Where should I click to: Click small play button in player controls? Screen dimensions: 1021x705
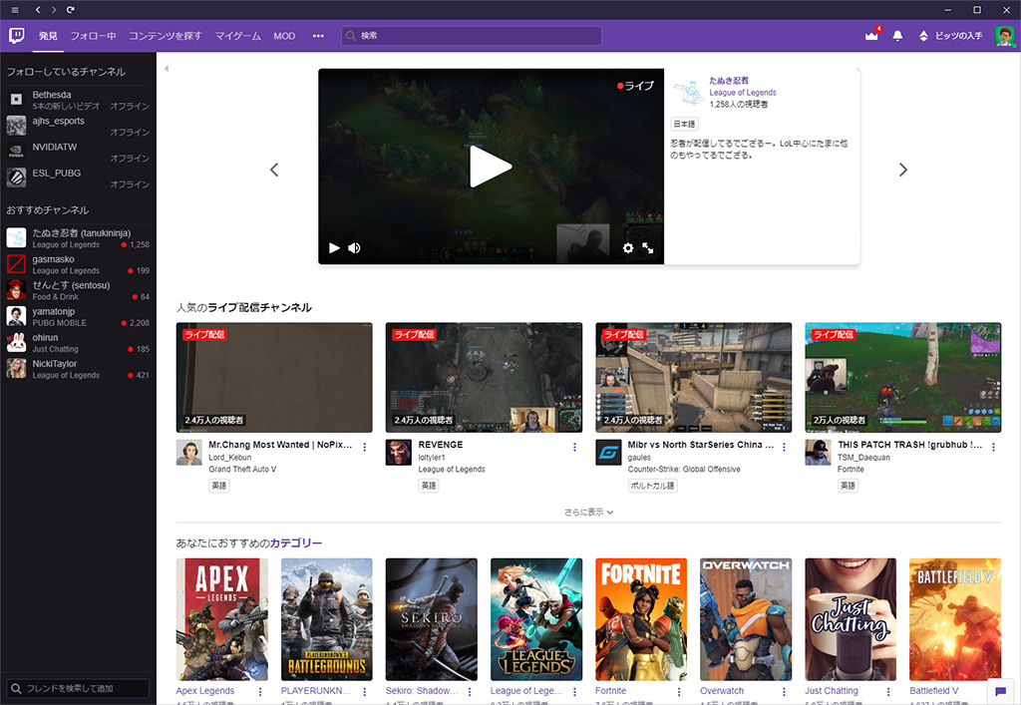[334, 248]
